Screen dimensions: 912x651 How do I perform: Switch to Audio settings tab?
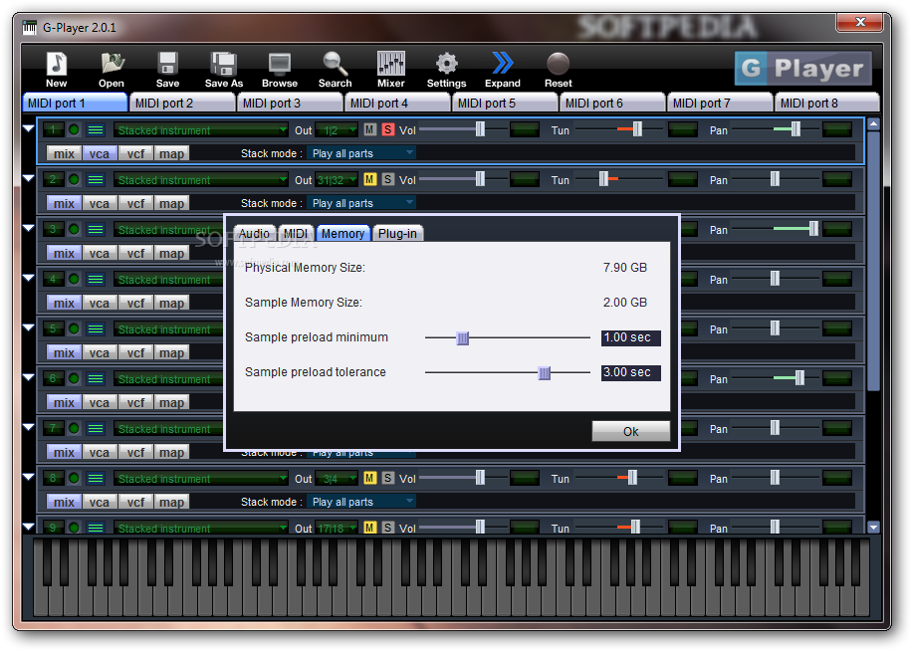tap(254, 233)
